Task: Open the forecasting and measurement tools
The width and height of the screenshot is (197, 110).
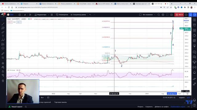Action: point(3,44)
